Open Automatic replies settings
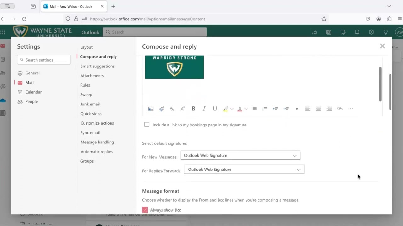The width and height of the screenshot is (403, 226). 96,152
